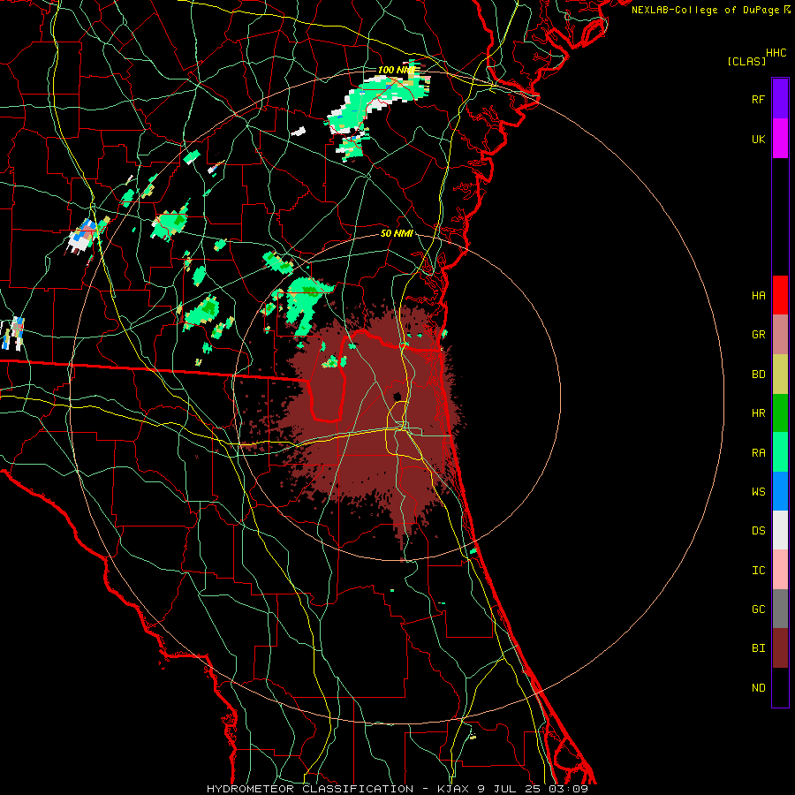This screenshot has width=795, height=795.
Task: Click the IC pink legend swatch
Action: [780, 570]
